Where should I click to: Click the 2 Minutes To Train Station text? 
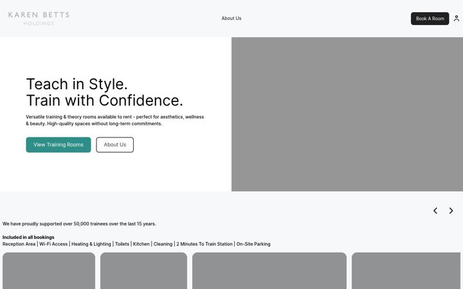tap(204, 244)
